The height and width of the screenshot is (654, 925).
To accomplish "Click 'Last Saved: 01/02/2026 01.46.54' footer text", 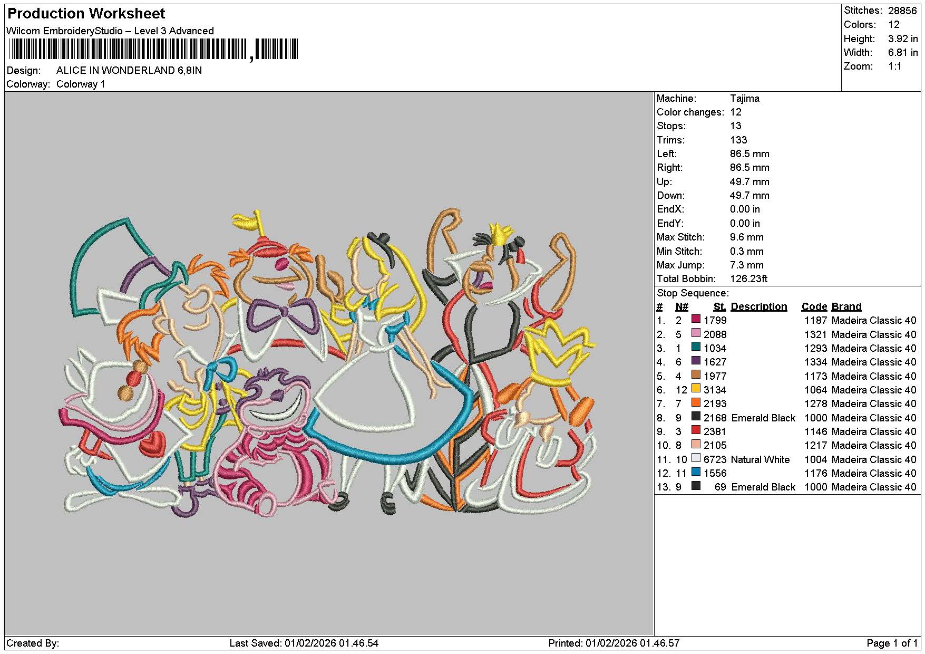I will [x=304, y=643].
